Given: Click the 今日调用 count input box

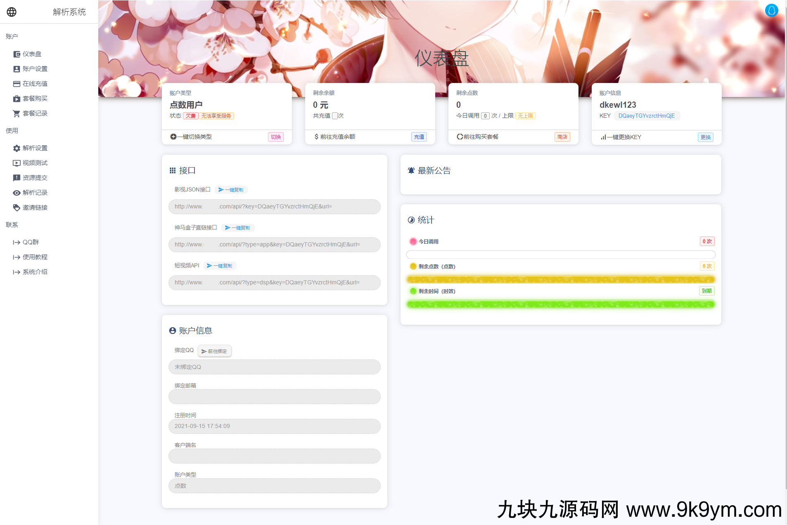Looking at the screenshot, I should point(486,116).
